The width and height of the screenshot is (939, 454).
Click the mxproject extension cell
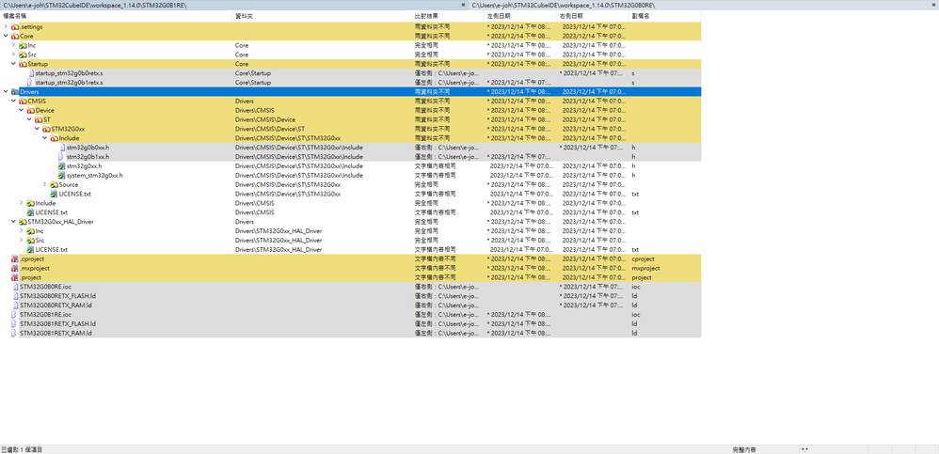[664, 269]
